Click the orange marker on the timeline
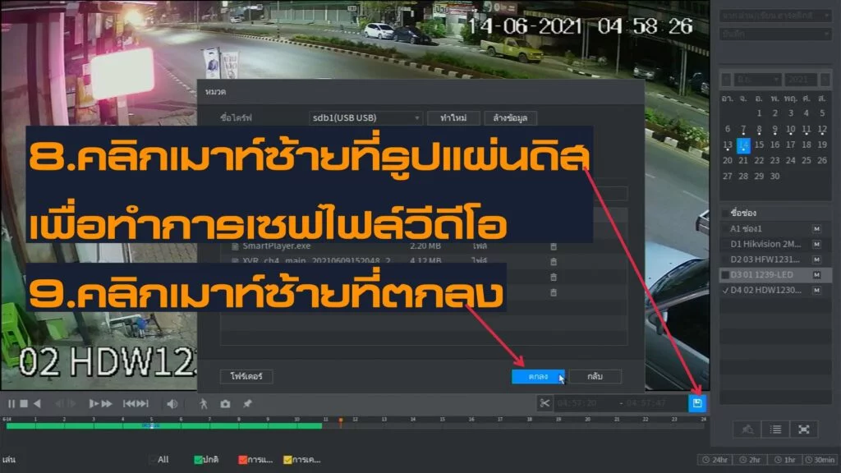 (x=340, y=420)
